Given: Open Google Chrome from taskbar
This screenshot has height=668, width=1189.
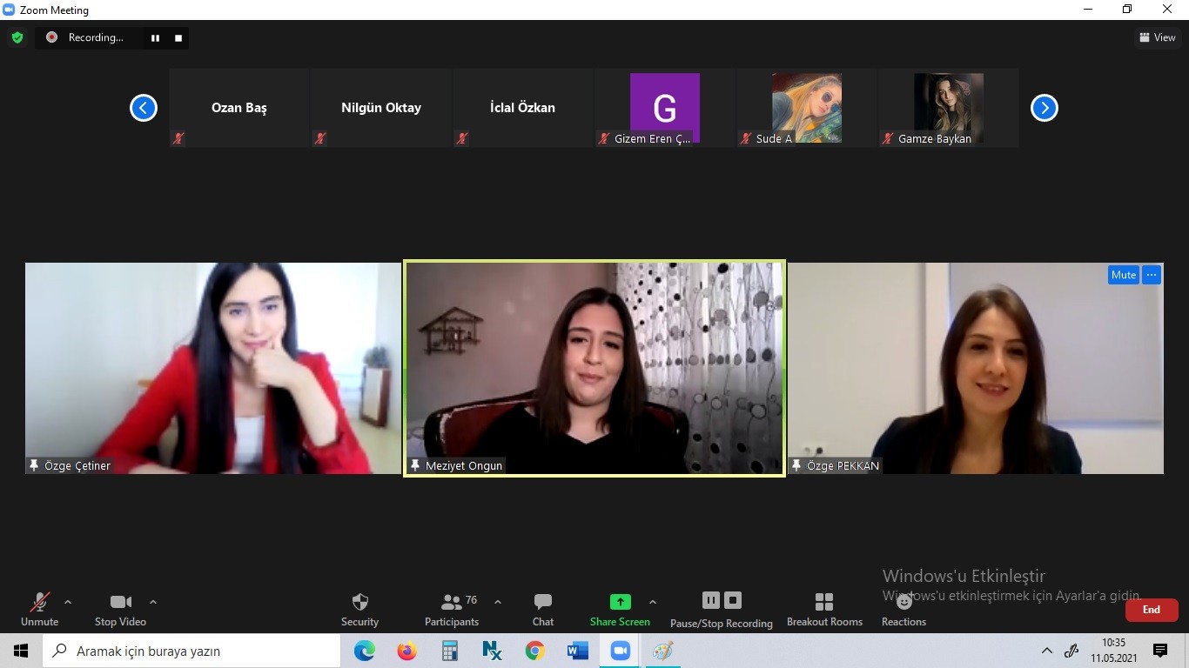Looking at the screenshot, I should click(534, 651).
